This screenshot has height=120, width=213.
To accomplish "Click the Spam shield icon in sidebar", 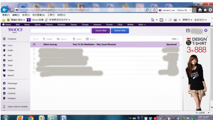I will tap(4, 60).
